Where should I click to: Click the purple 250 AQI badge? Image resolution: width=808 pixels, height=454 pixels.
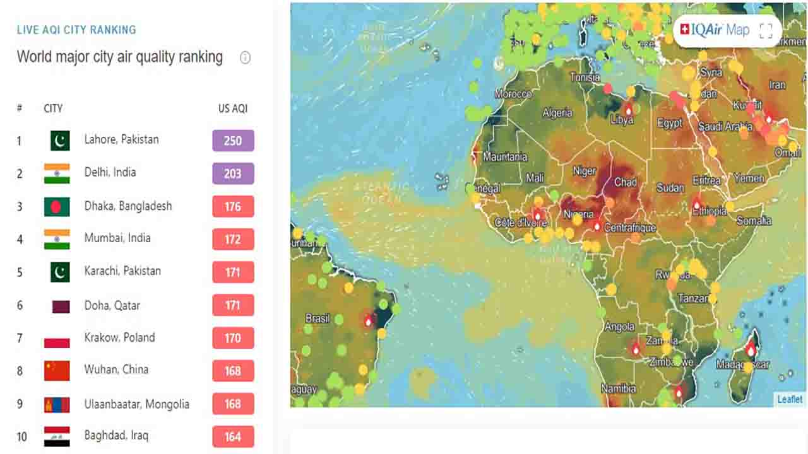point(233,141)
